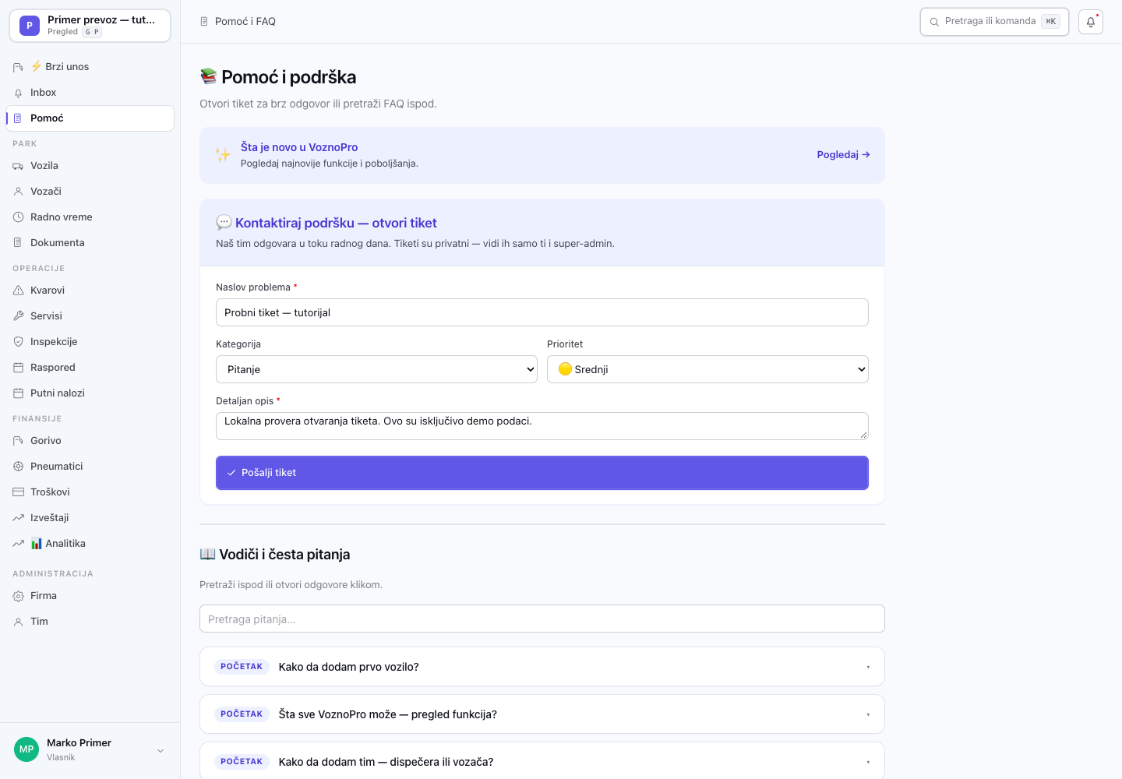Click the Gorivo fuel pump icon
This screenshot has width=1122, height=779.
coord(18,441)
